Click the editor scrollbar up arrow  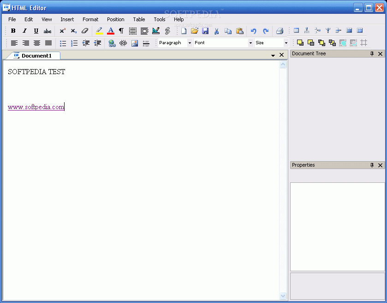[283, 64]
